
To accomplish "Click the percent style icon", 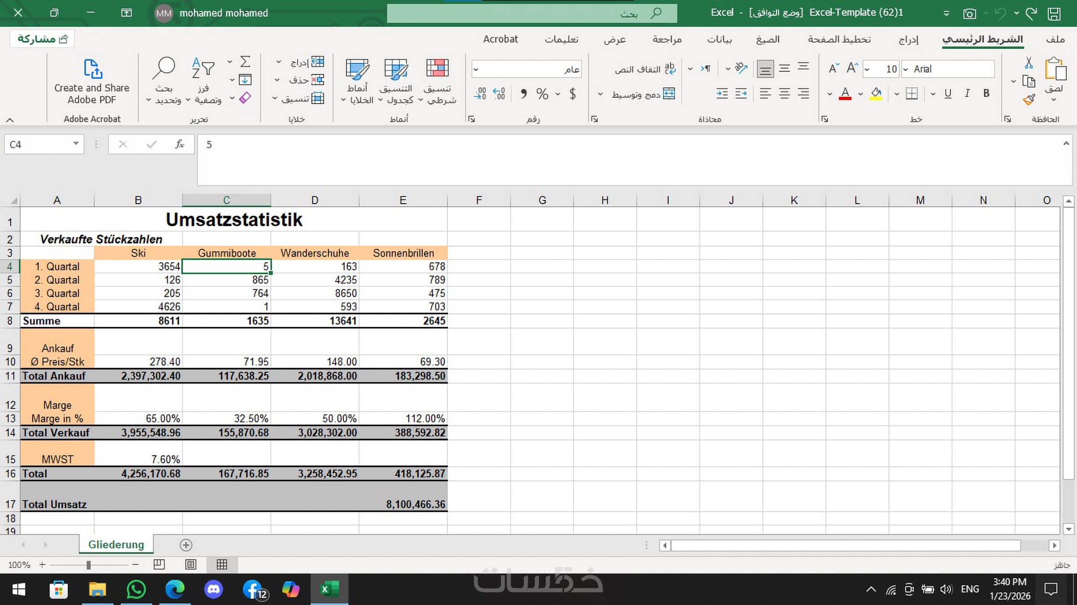I will tap(542, 94).
